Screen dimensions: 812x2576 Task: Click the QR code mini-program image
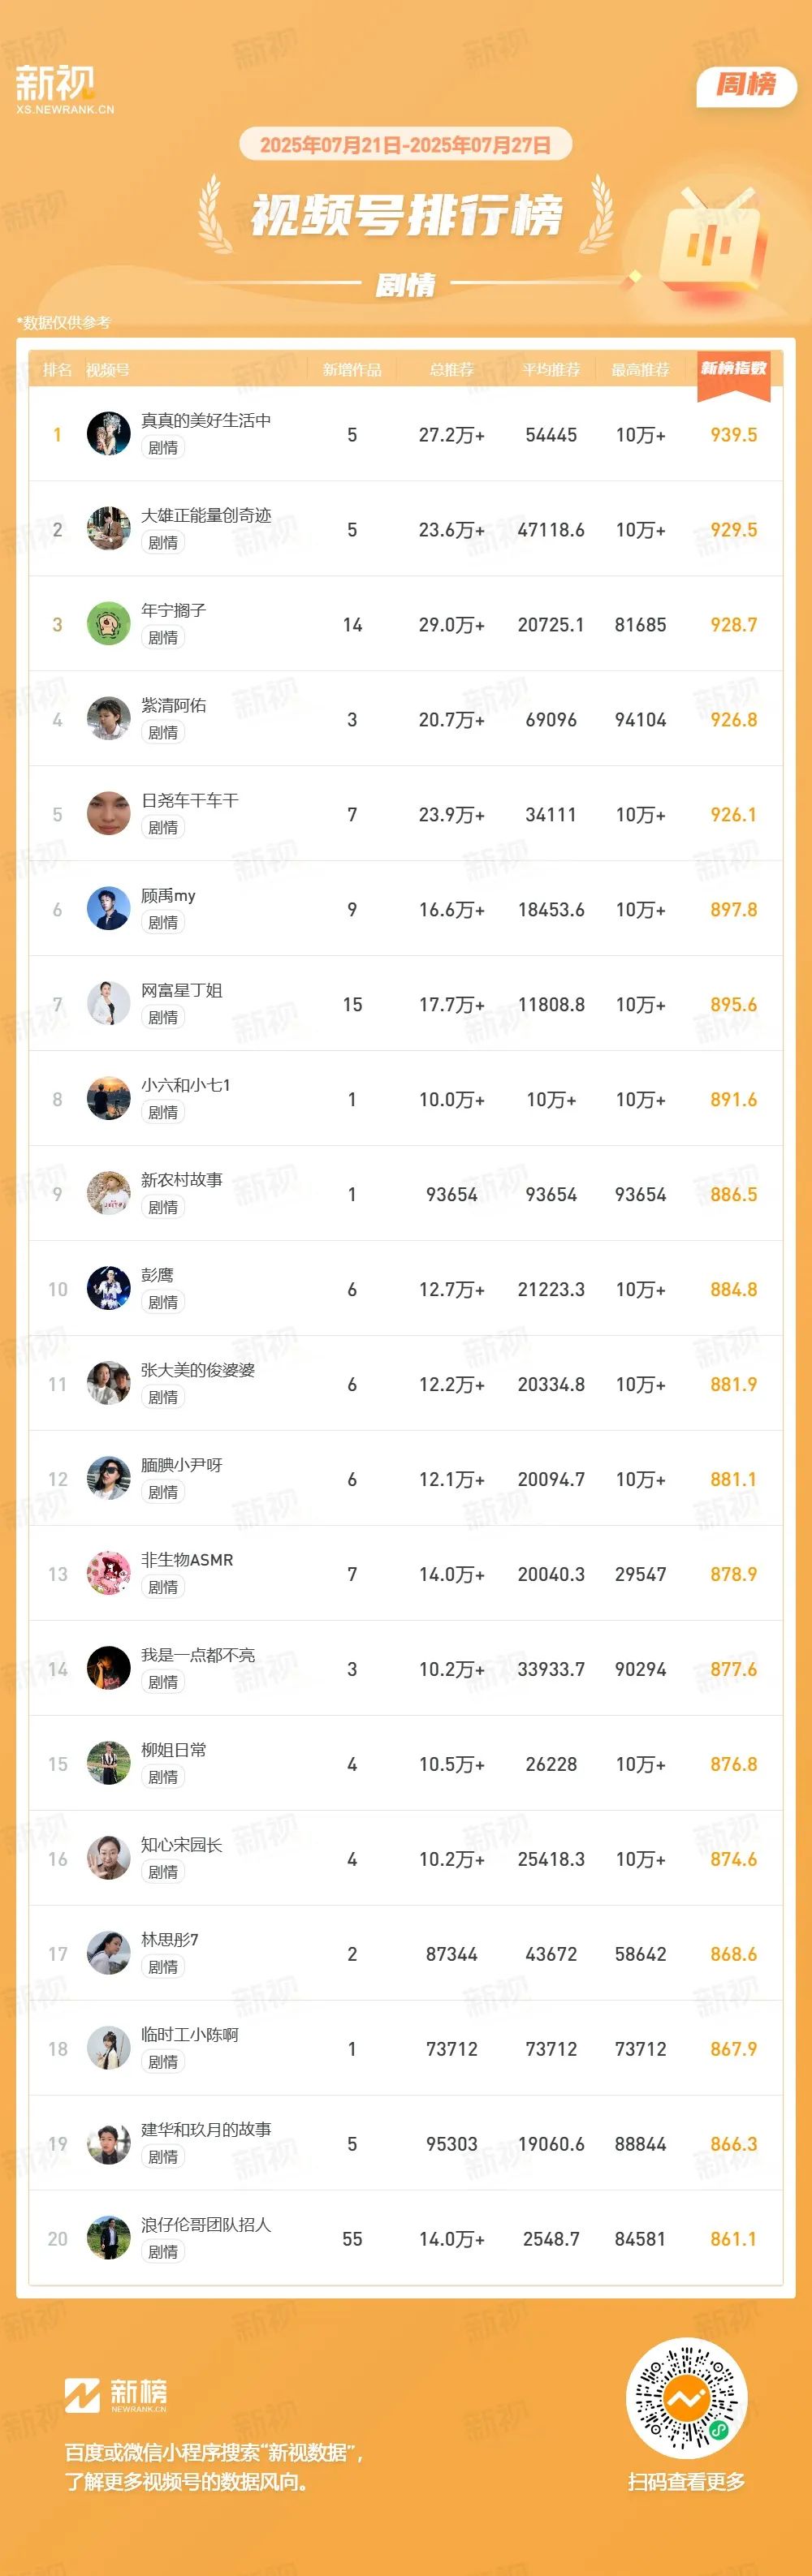pos(686,2397)
